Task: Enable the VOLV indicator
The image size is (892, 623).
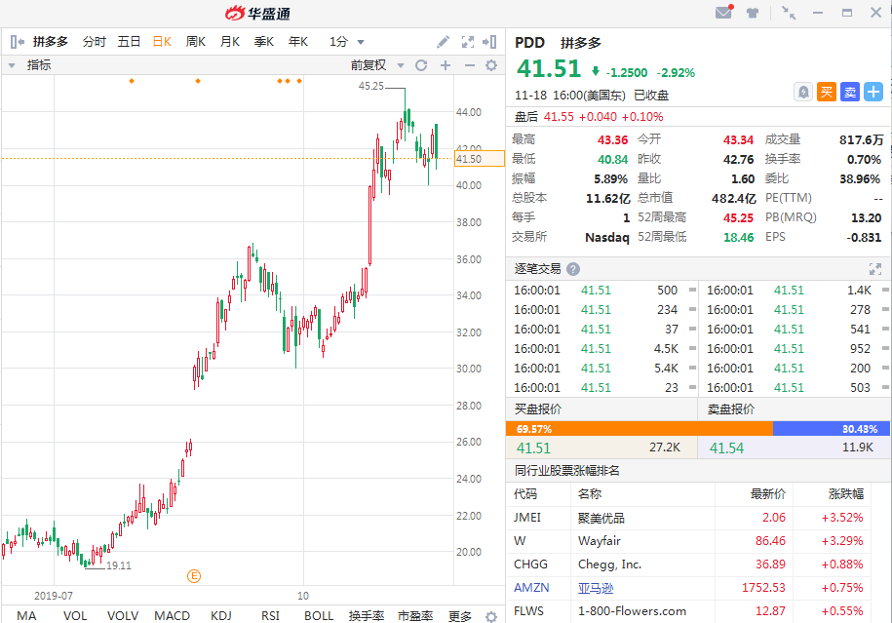Action: tap(123, 615)
